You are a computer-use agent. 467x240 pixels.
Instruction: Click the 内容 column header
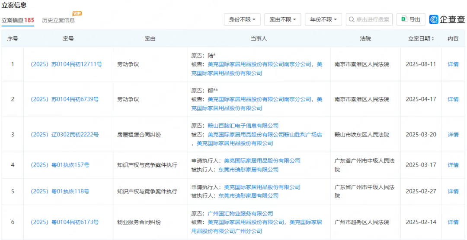(453, 39)
